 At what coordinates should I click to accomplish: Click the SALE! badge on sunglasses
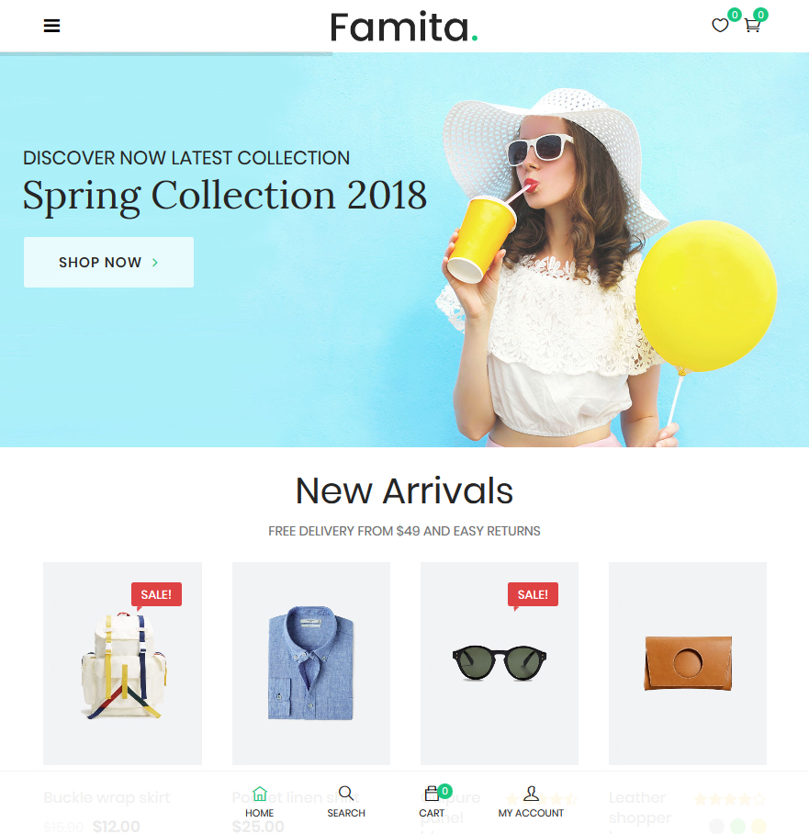point(533,594)
